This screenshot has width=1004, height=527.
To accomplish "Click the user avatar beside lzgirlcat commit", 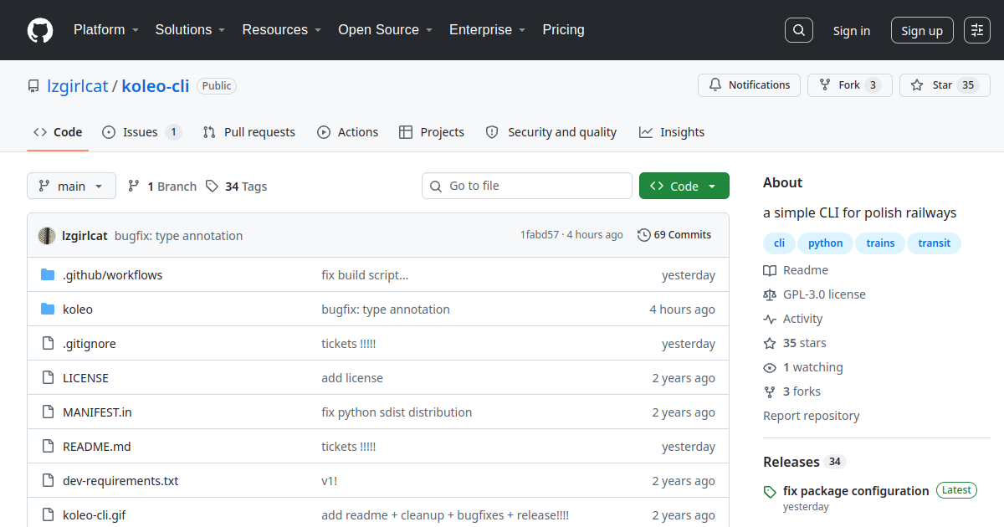I will pyautogui.click(x=47, y=236).
